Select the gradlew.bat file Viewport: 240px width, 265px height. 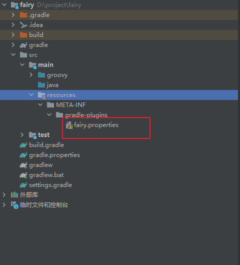(46, 175)
